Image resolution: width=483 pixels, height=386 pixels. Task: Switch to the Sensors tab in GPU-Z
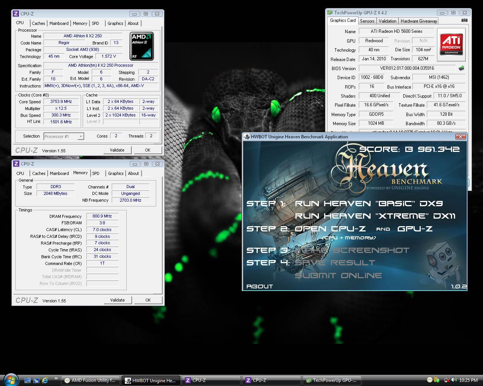point(367,21)
